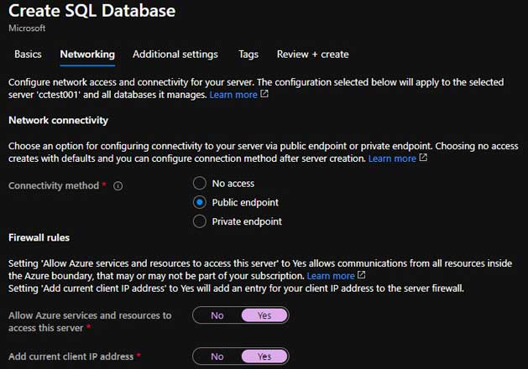Open Learn more link about server configuration
528x369 pixels.
233,95
